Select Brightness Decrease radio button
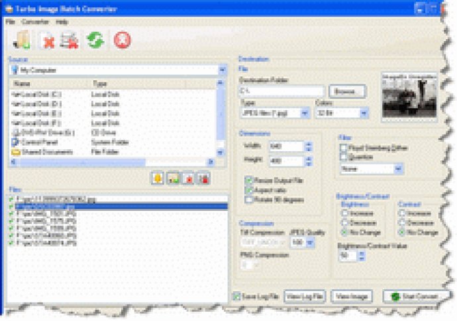 point(345,223)
